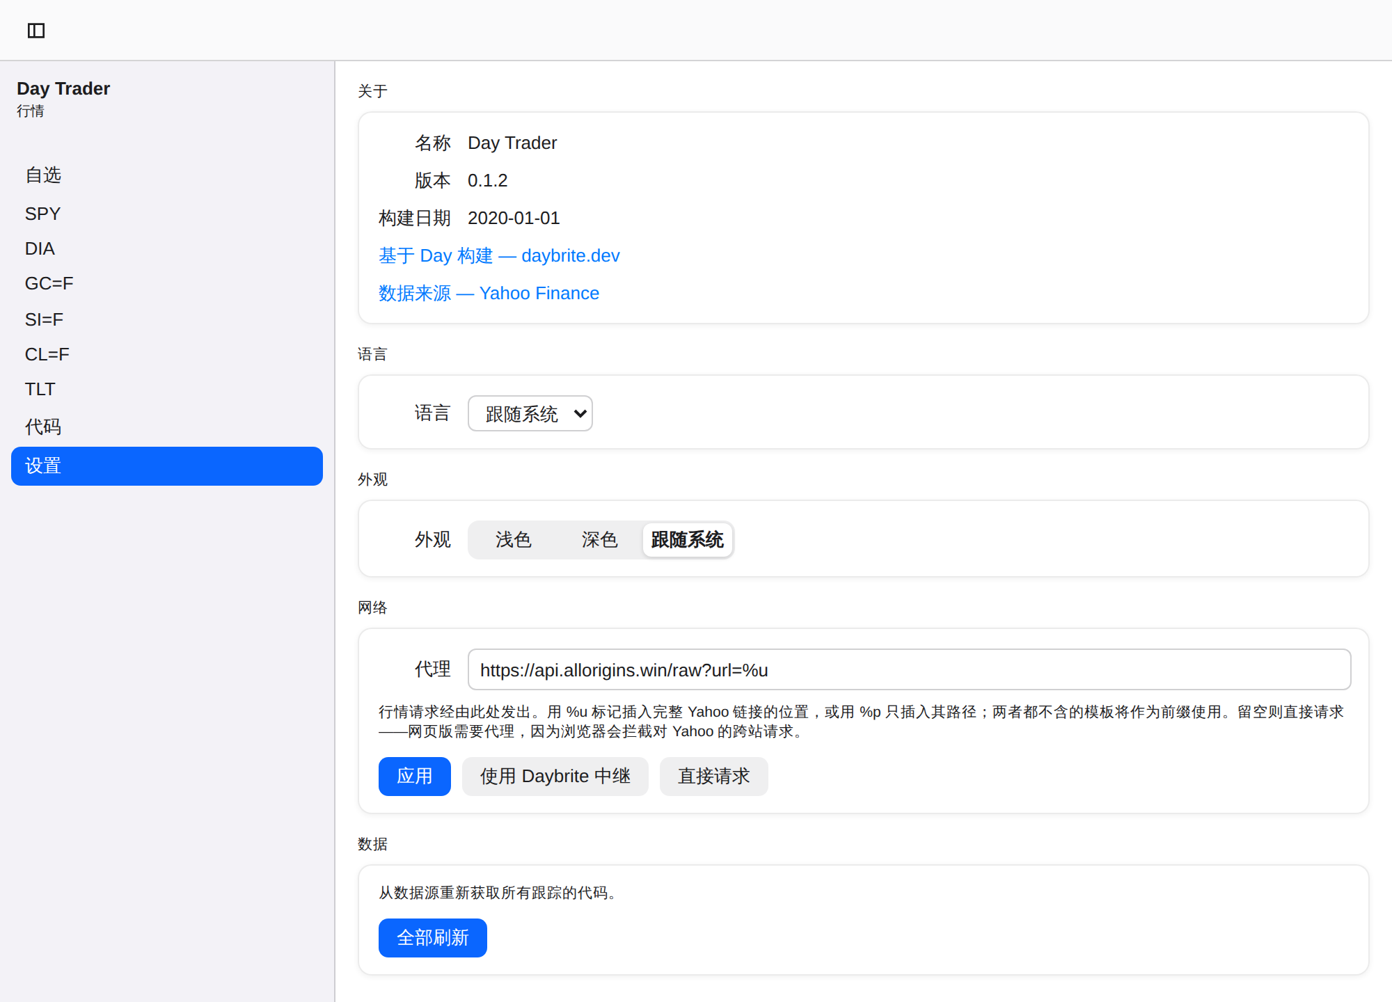Focus the 代理 proxy URL field
This screenshot has width=1392, height=1002.
pos(910,669)
